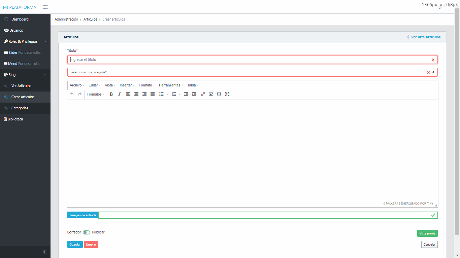Focus the Título input field
Screen dimensions: 460x258
click(x=253, y=60)
